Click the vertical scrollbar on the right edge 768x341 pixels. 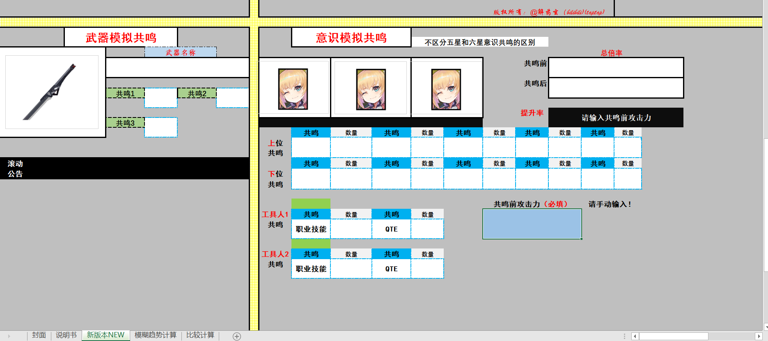tap(766, 205)
